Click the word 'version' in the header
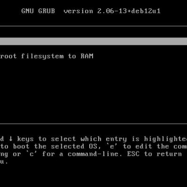Image resolution: width=187 pixels, height=187 pixels. point(78,11)
